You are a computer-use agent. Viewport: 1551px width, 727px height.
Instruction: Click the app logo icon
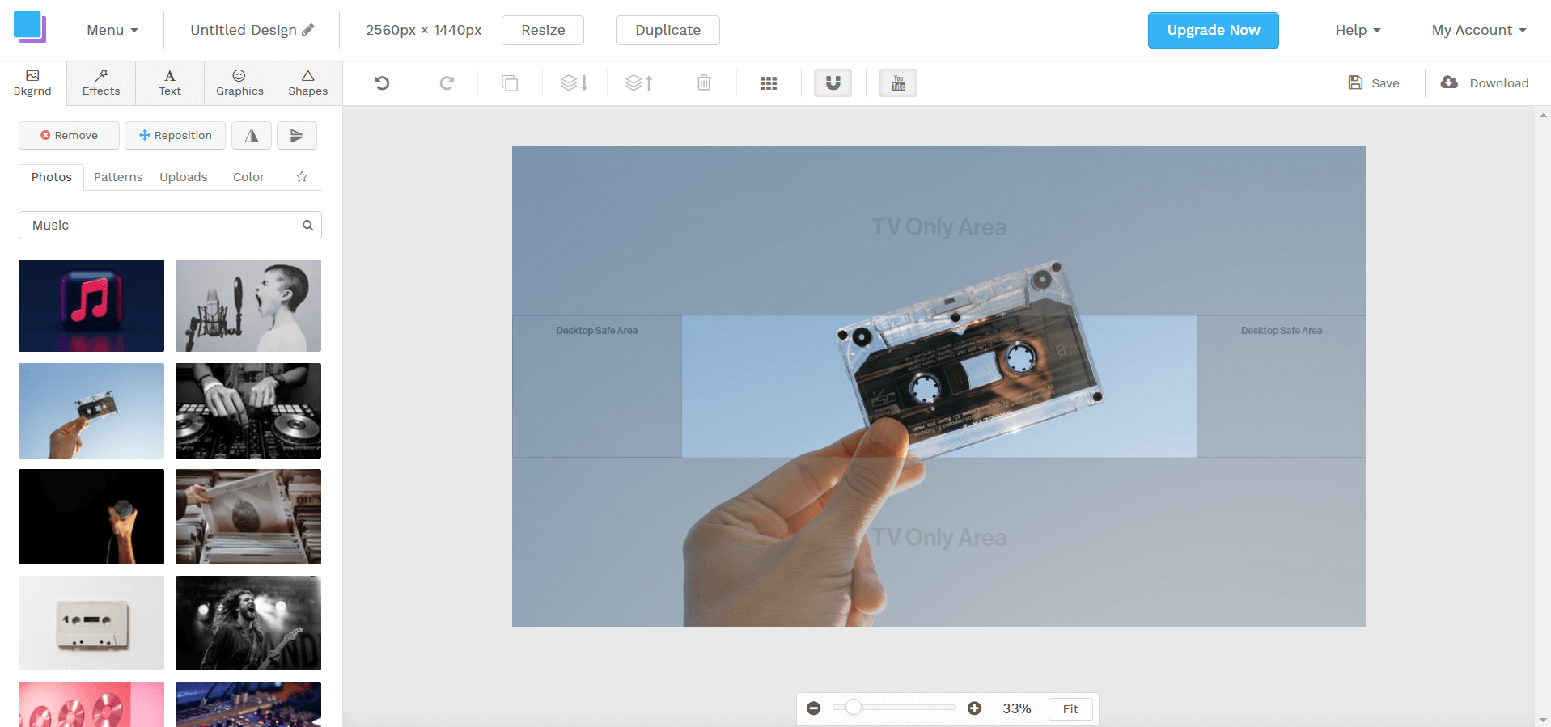tap(30, 27)
